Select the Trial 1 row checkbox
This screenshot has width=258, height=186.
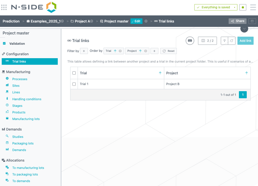click(x=74, y=84)
